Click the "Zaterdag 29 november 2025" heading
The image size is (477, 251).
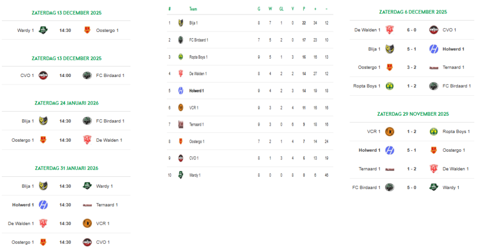pyautogui.click(x=413, y=114)
